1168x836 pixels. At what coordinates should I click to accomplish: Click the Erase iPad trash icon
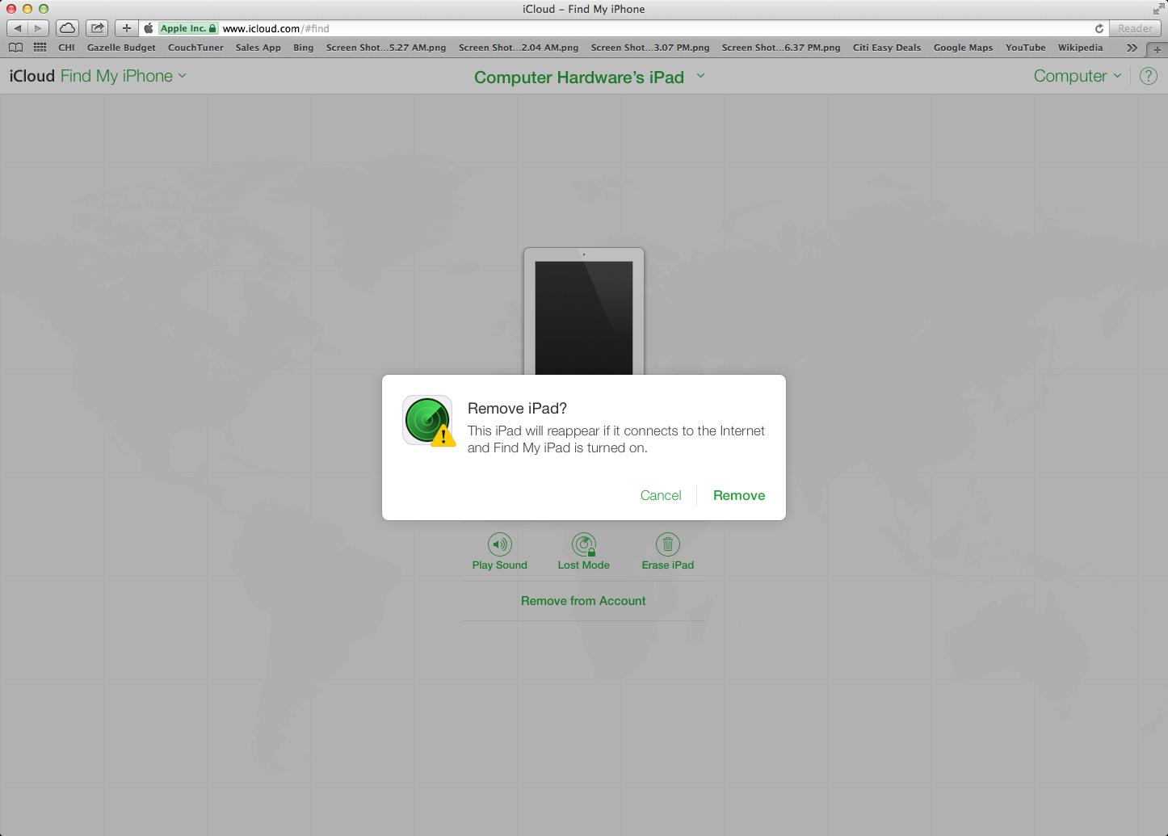coord(668,544)
